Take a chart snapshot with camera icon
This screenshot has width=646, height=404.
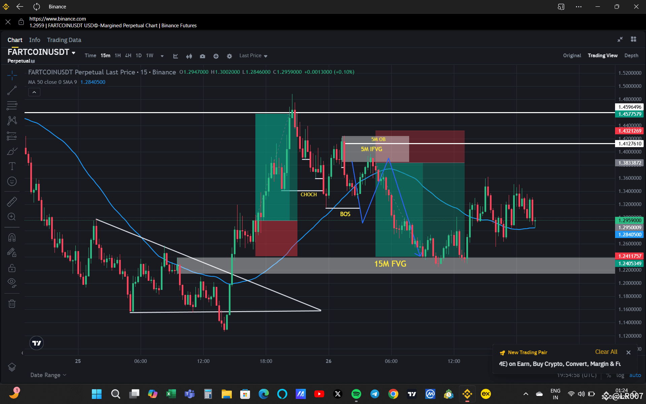[203, 56]
